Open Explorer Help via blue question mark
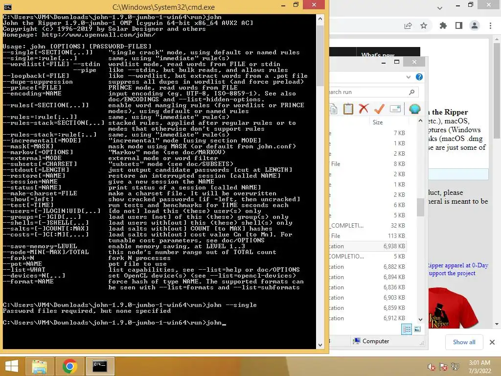The height and width of the screenshot is (376, 501). (x=419, y=77)
